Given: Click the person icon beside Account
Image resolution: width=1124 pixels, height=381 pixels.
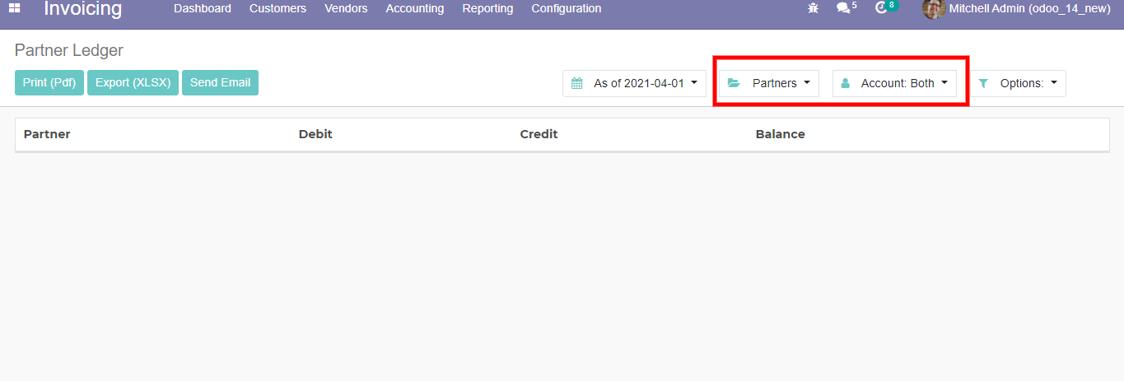Looking at the screenshot, I should [x=846, y=83].
